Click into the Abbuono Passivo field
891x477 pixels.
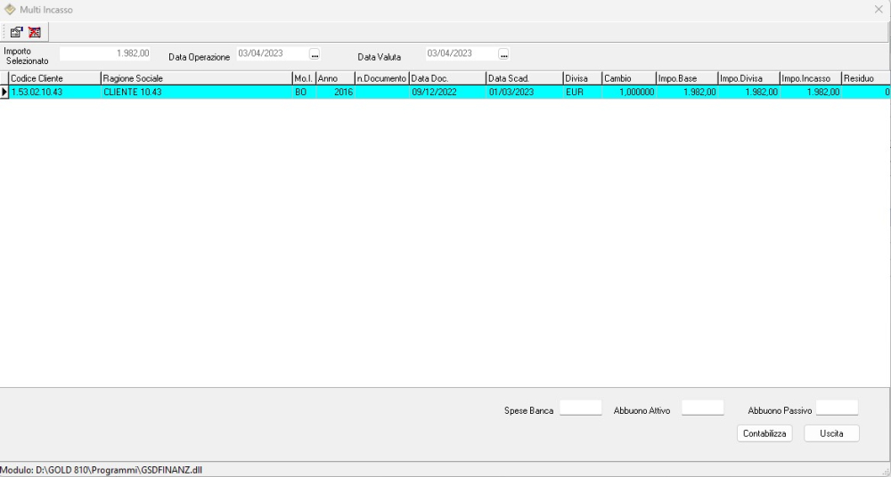pyautogui.click(x=837, y=408)
